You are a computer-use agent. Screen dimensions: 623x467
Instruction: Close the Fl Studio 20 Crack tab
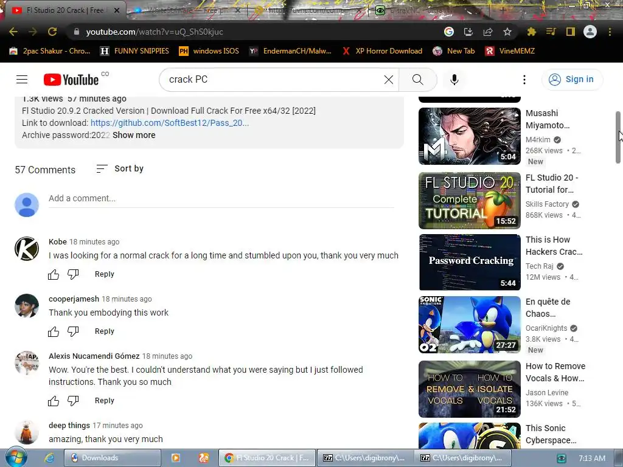coord(117,11)
